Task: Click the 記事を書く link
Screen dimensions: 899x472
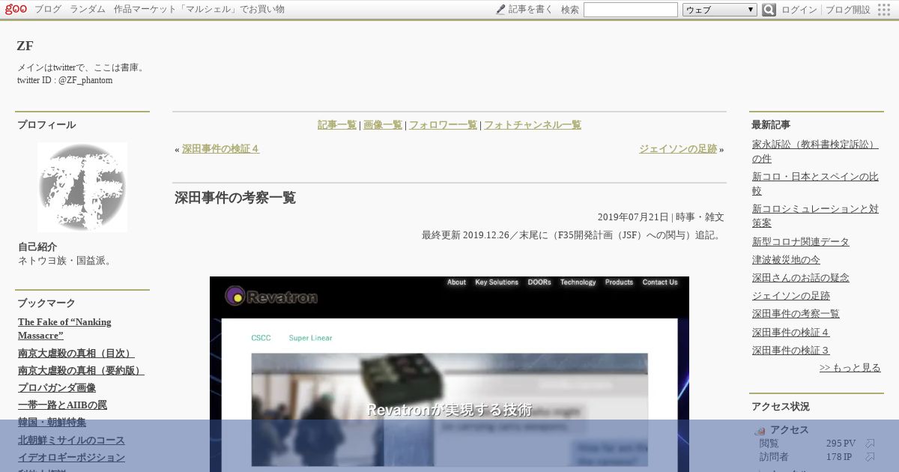Action: [x=530, y=10]
